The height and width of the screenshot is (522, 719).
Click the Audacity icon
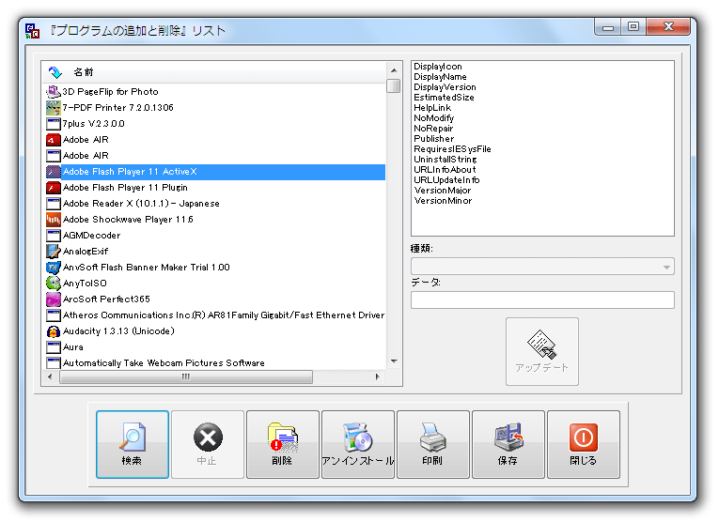tap(54, 331)
